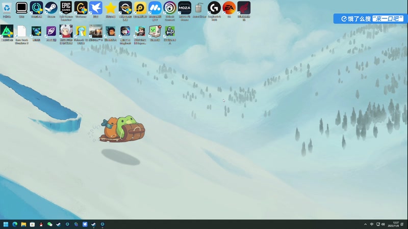The width and height of the screenshot is (408, 229).
Task: Open File Explorer from the taskbar
Action: pos(23,224)
